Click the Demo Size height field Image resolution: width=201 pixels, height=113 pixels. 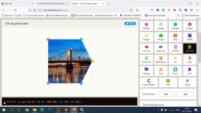(186, 94)
